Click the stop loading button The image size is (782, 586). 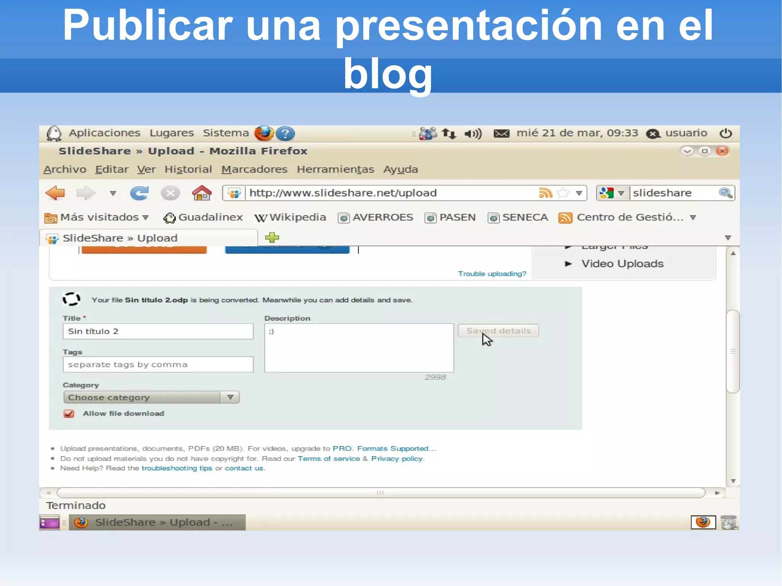170,193
